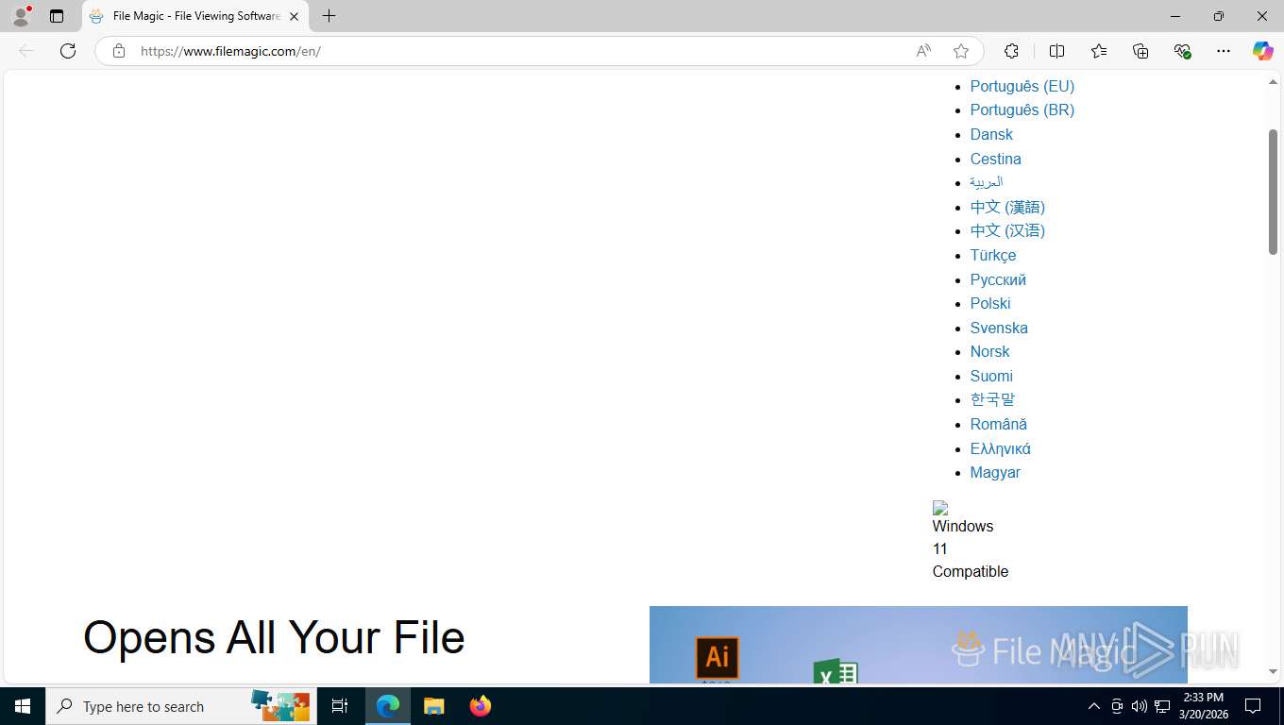Switch language to Português (BR)
This screenshot has height=725, width=1284.
(x=1022, y=110)
